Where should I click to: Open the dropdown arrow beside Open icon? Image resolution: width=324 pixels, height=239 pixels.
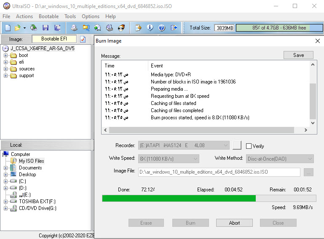click(x=24, y=28)
